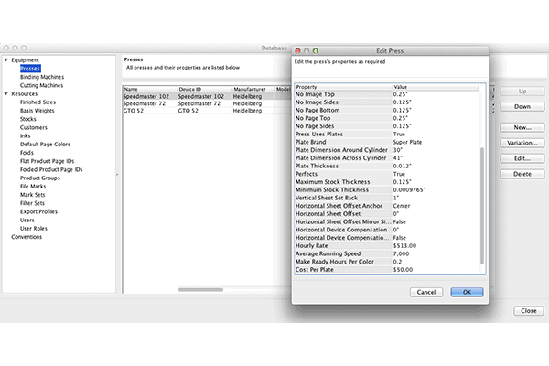Select Presses in the sidebar tree
Screen dimensions: 549x366
30,69
